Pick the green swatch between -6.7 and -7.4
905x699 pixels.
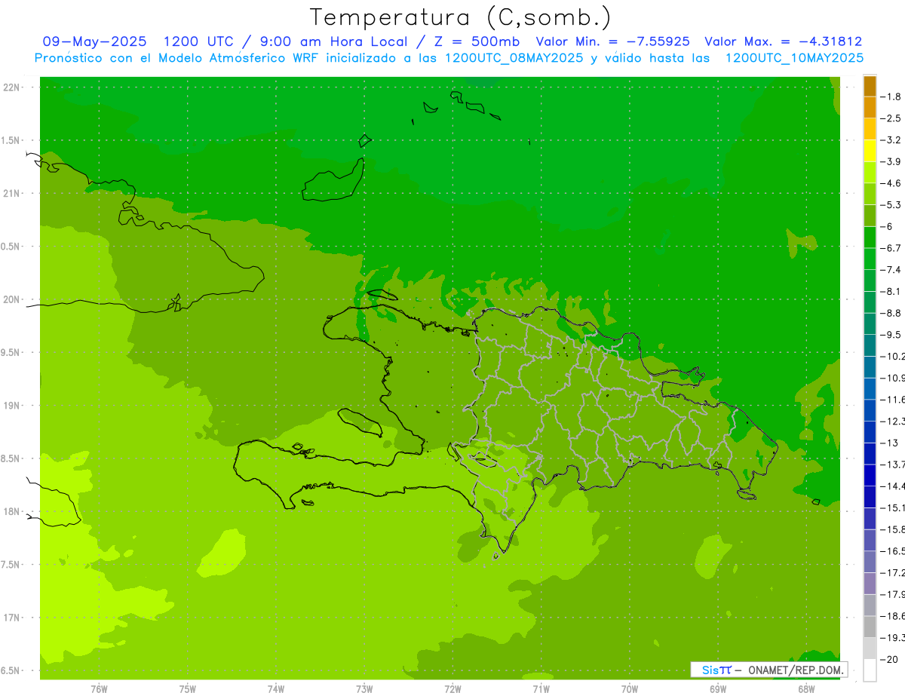click(x=870, y=259)
